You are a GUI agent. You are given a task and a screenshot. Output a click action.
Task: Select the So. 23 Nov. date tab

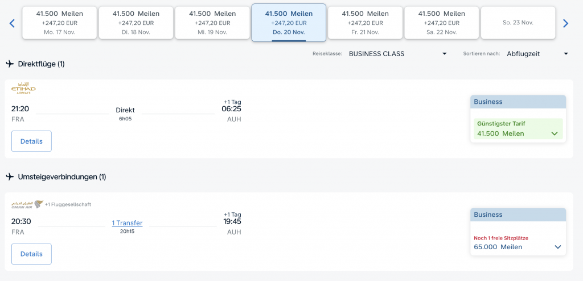tap(518, 23)
